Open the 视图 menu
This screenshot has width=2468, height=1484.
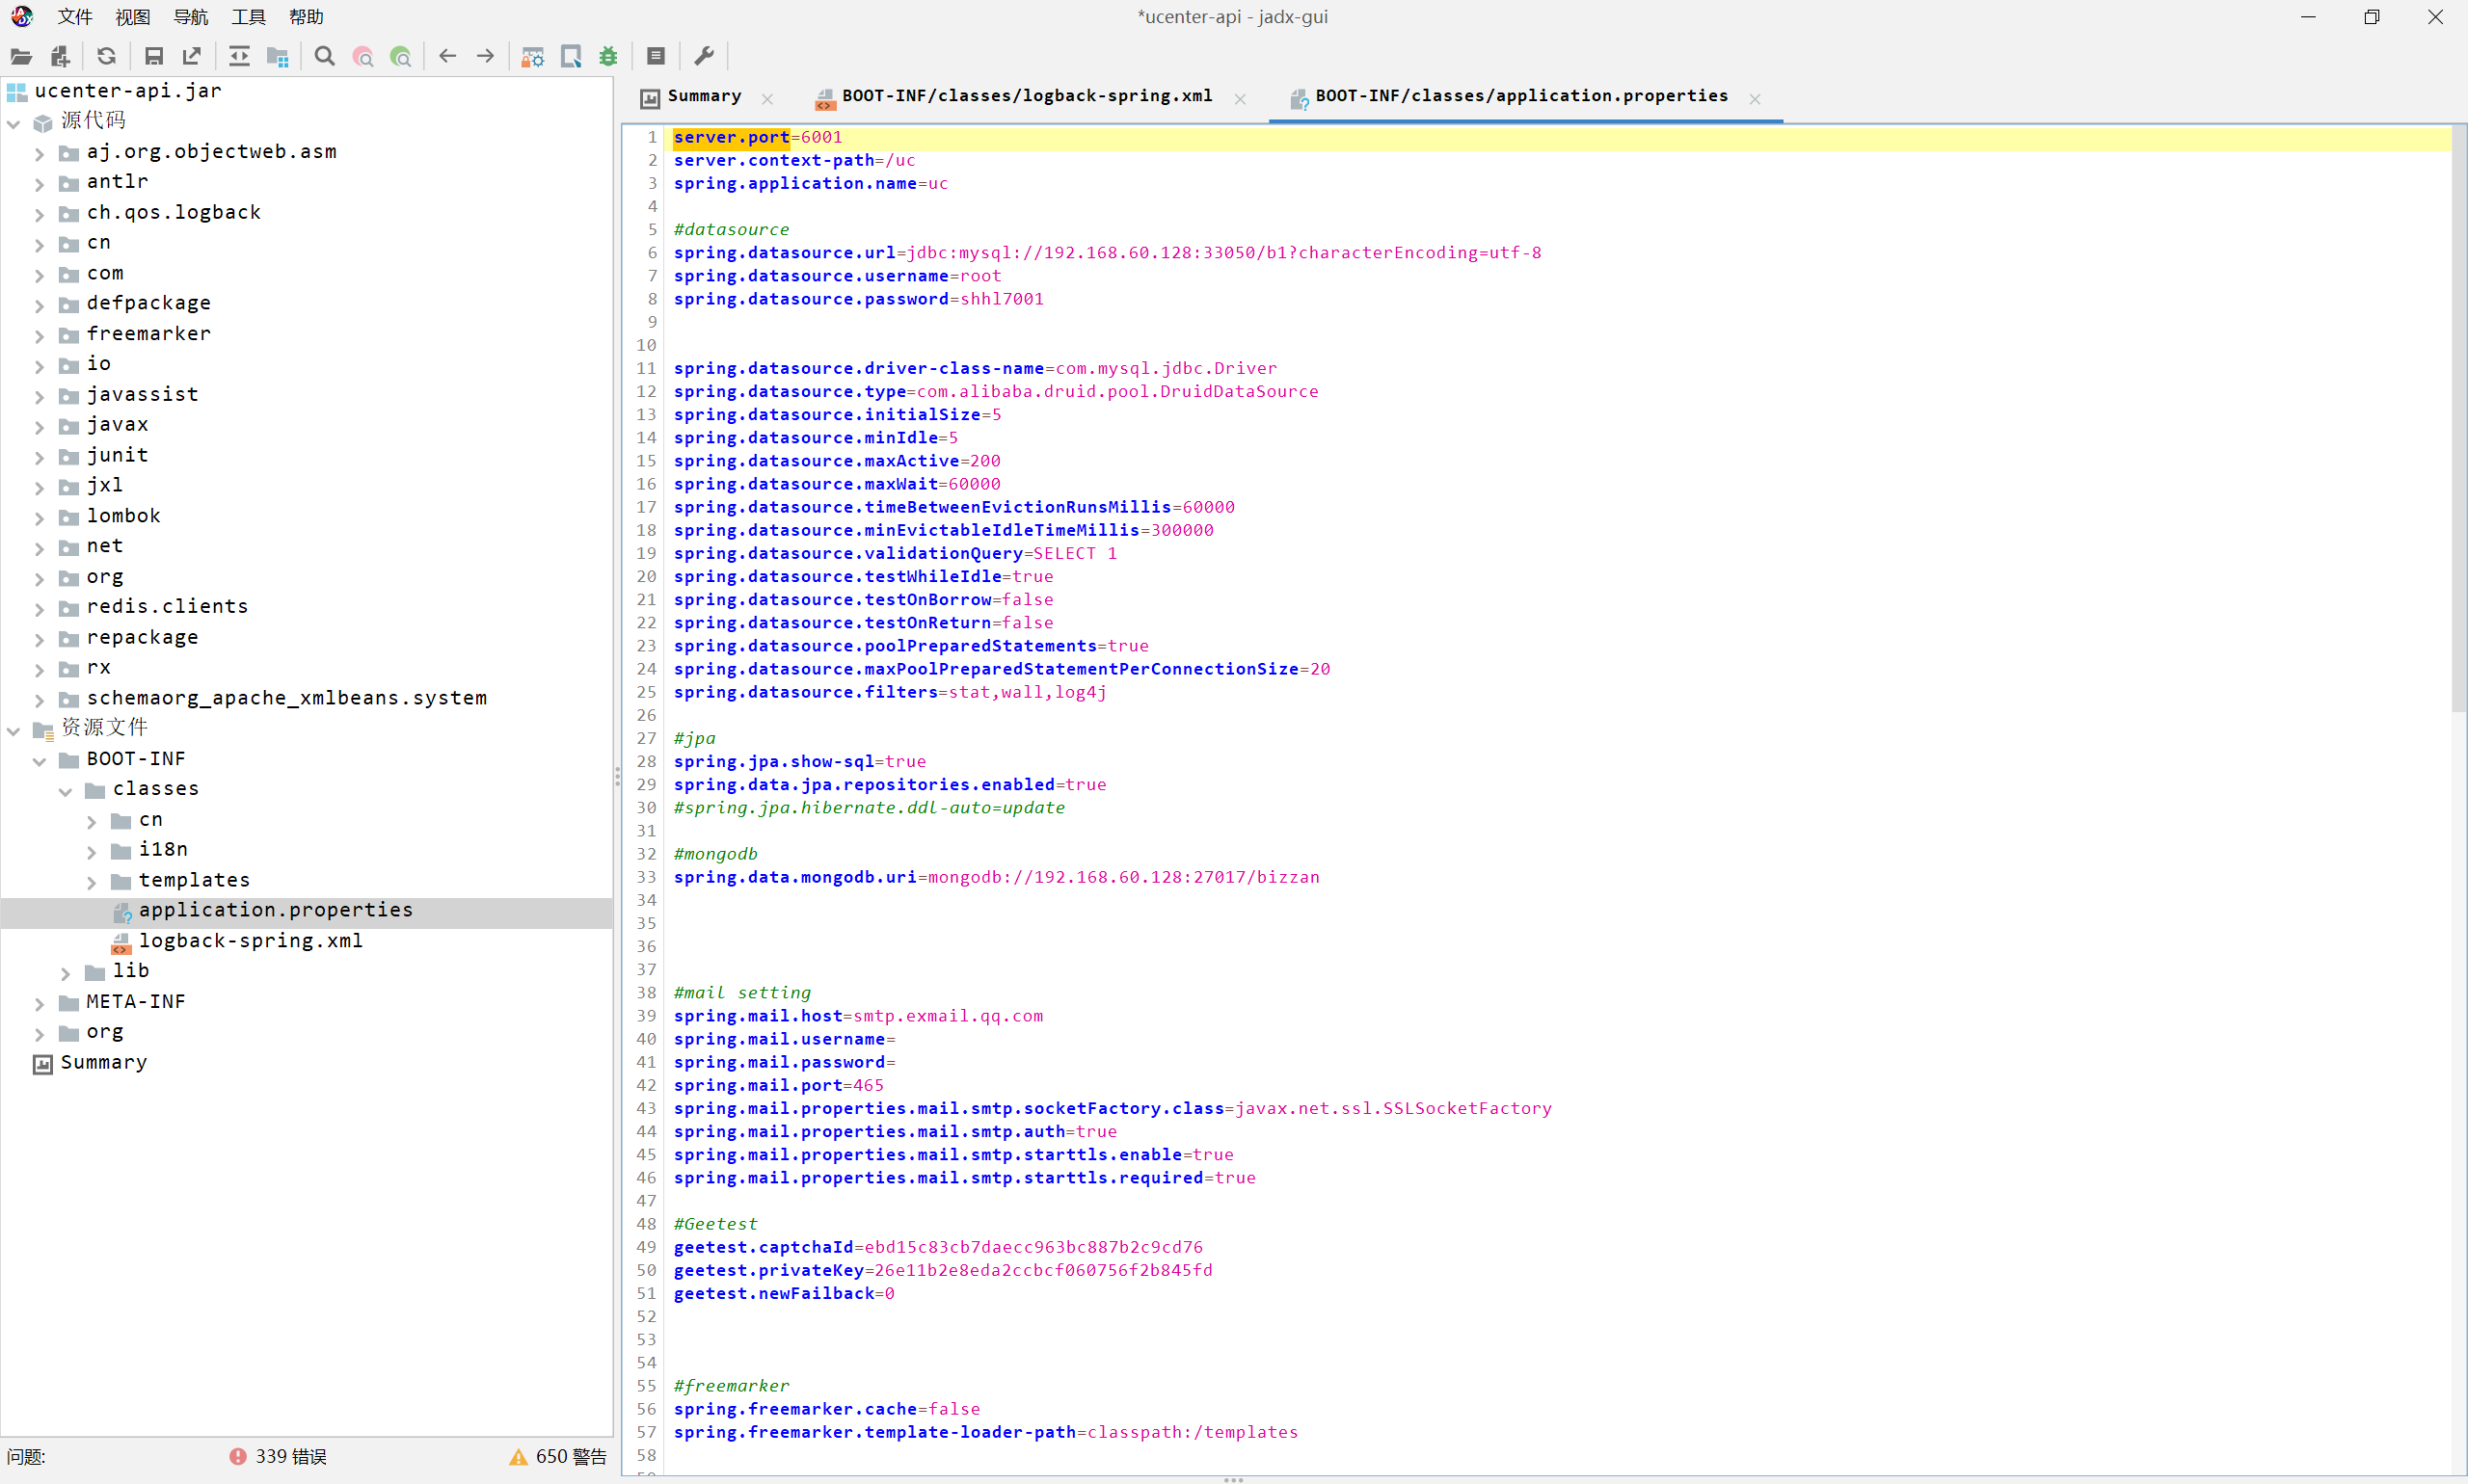(132, 17)
